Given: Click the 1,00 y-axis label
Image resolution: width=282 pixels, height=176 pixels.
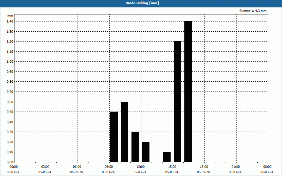Looking at the screenshot, I should click(x=10, y=62).
